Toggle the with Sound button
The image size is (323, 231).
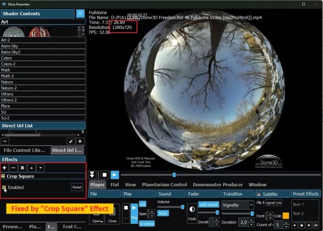pyautogui.click(x=208, y=205)
